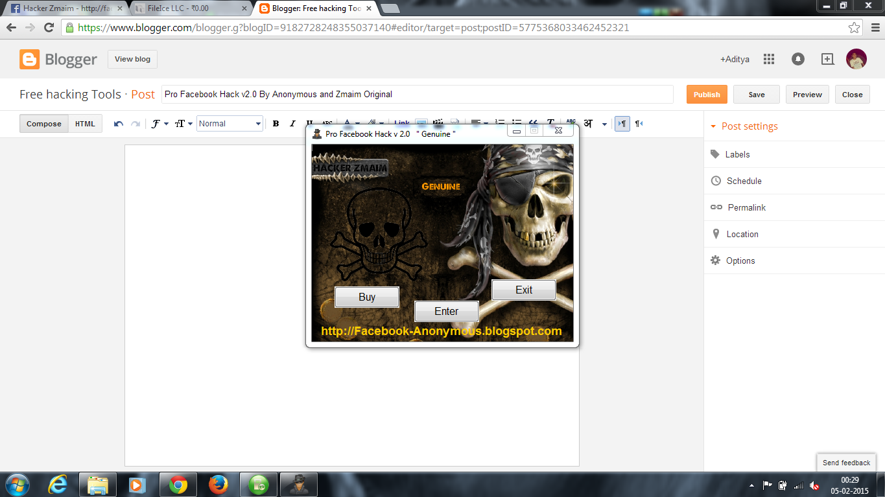
Task: Click Exit button in hack window
Action: click(524, 290)
